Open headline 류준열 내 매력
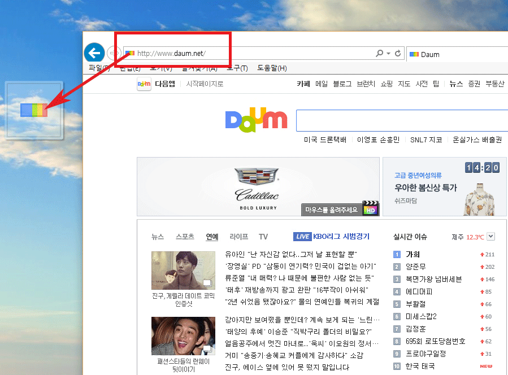The width and height of the screenshot is (508, 375). coord(299,278)
